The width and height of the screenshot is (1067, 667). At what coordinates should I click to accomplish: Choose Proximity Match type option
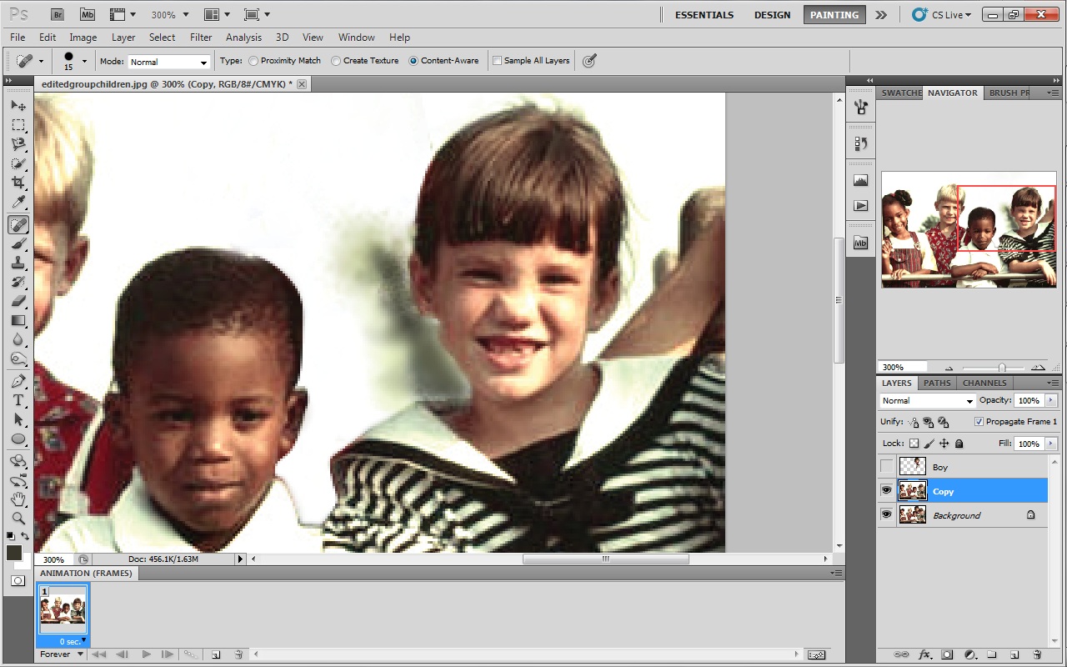point(284,61)
